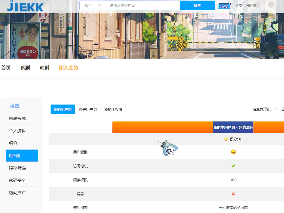Open the 番剧 navigation item
284x213 pixels.
[25, 68]
